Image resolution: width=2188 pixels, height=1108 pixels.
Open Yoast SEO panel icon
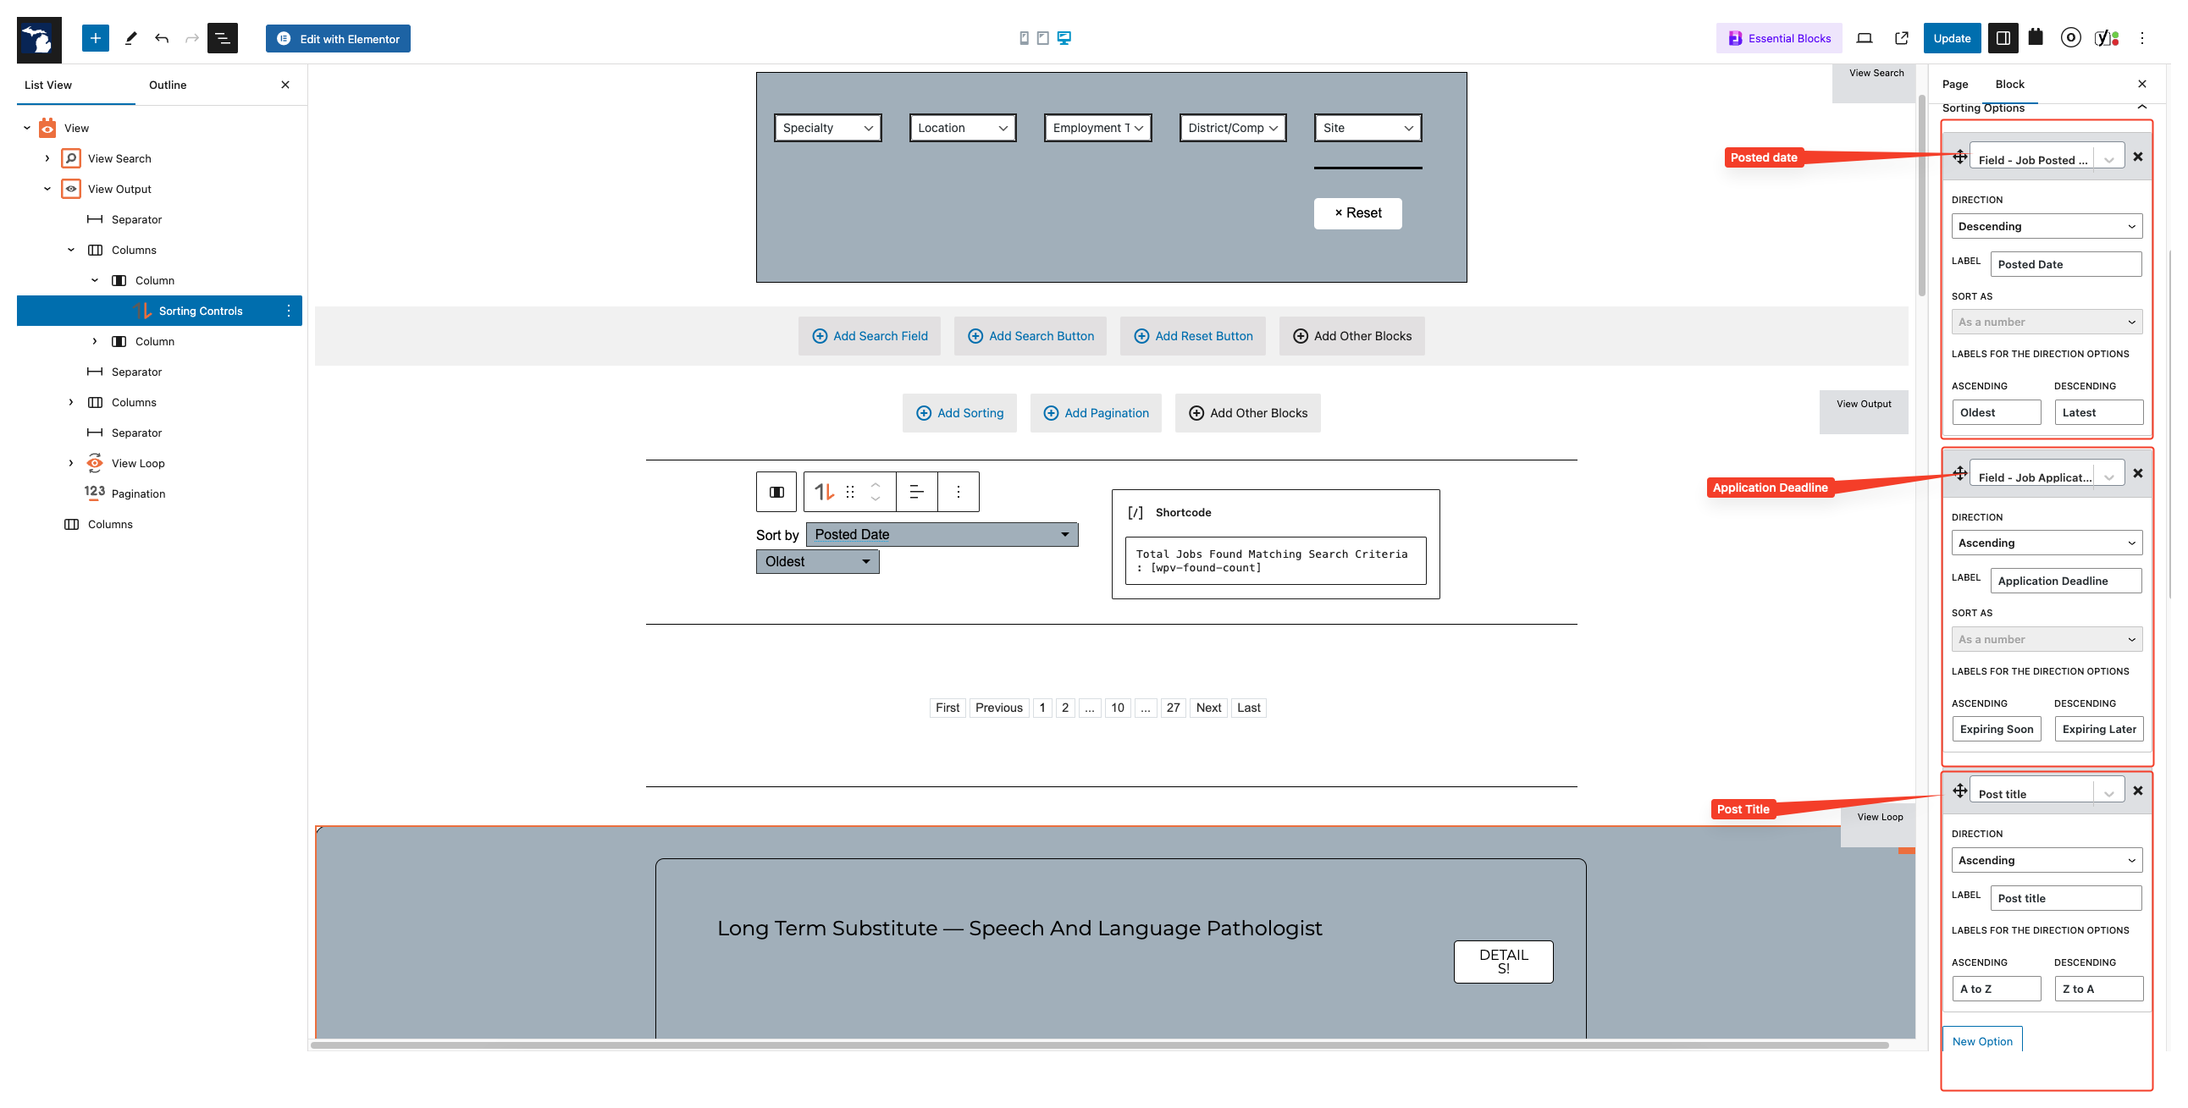tap(2106, 38)
